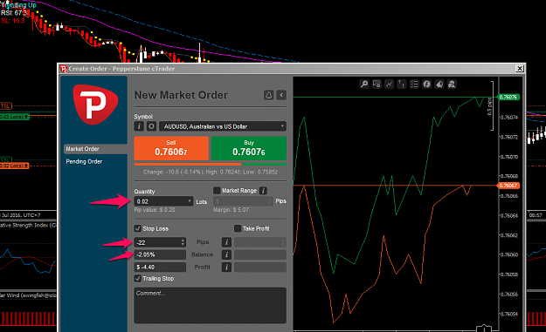Click the Buy 0.76076 button
Screen dimensions: 546x332
coord(249,148)
